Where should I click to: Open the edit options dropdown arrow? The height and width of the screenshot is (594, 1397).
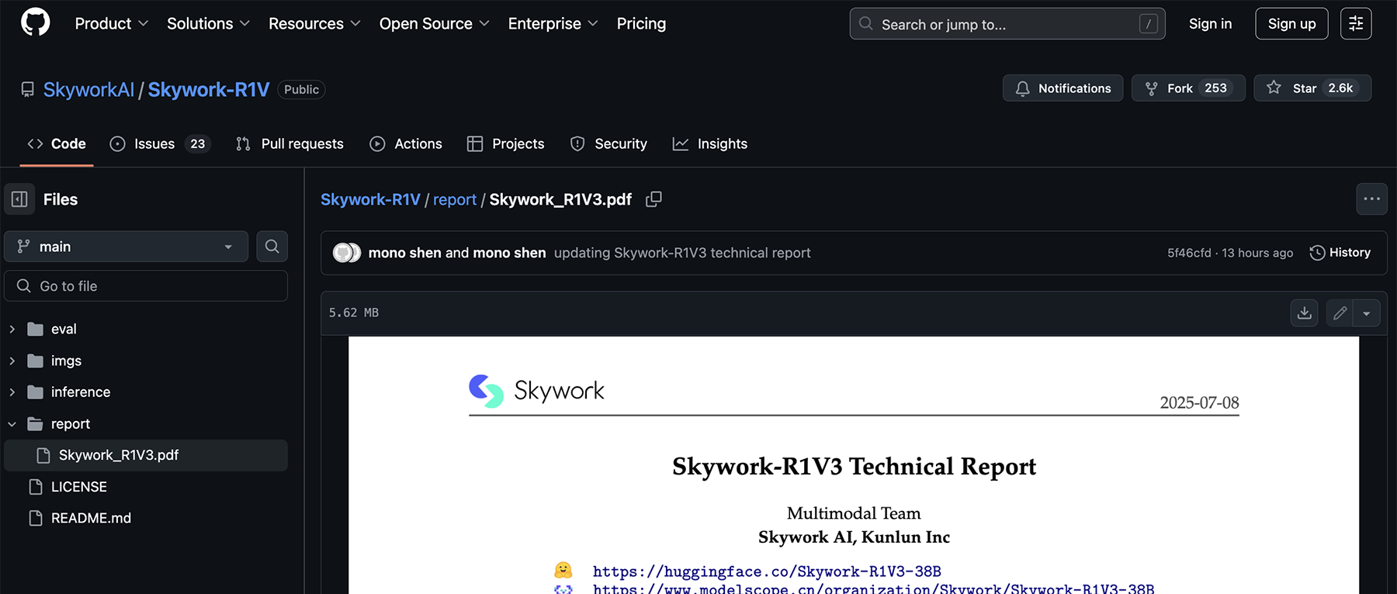point(1367,313)
